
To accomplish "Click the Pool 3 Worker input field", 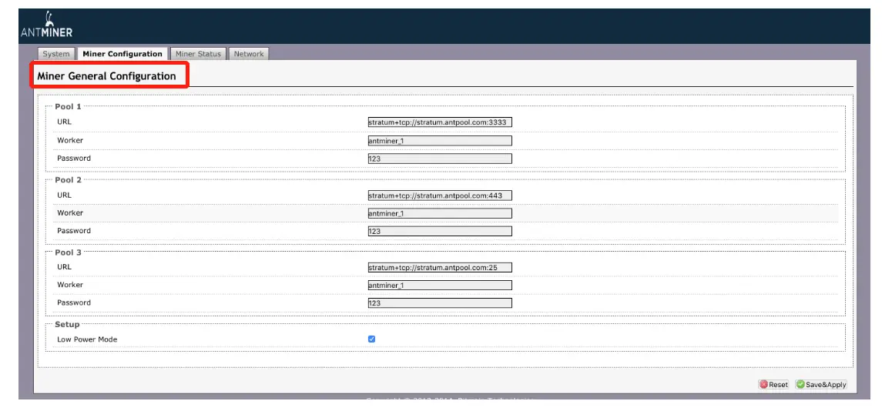I will (x=440, y=285).
